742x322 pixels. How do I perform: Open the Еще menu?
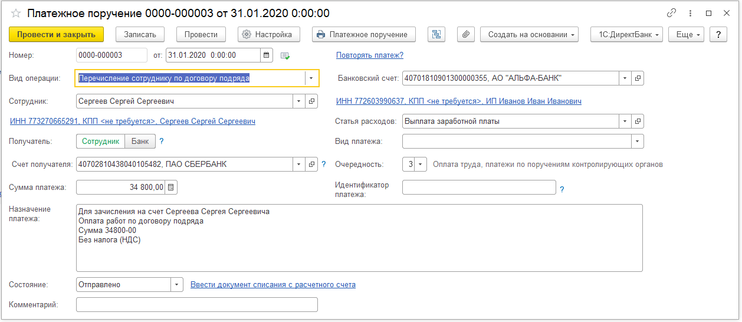click(686, 34)
